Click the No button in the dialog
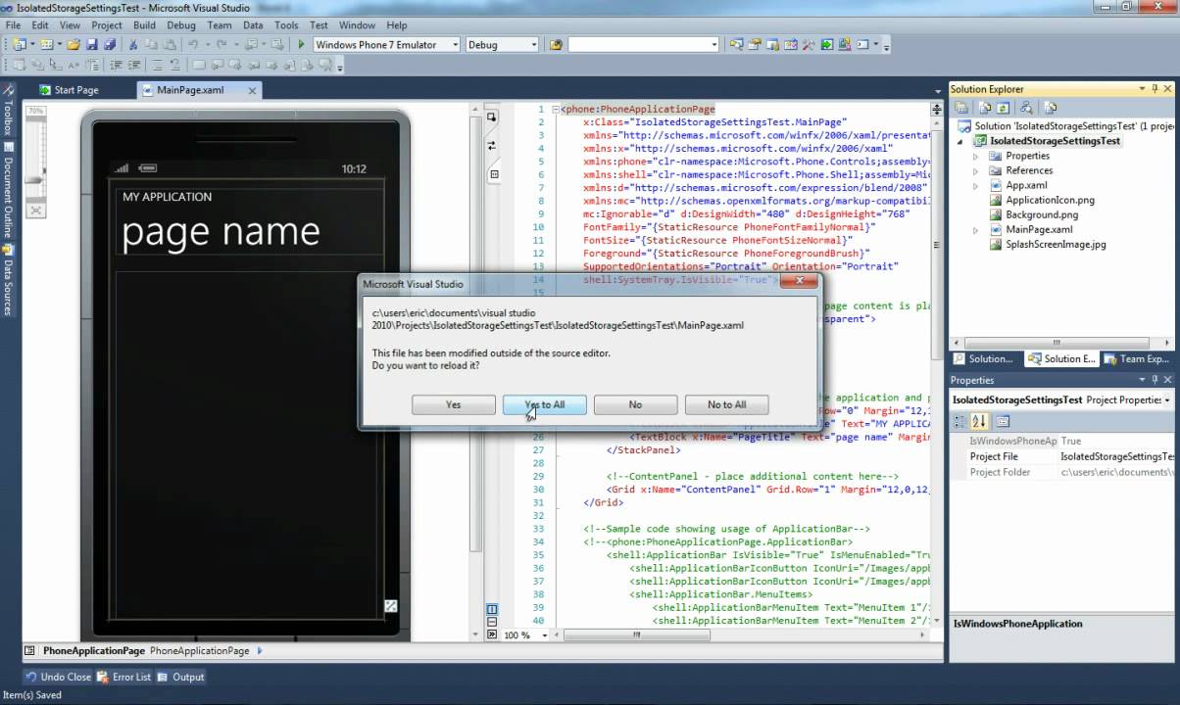Image resolution: width=1180 pixels, height=705 pixels. [635, 404]
